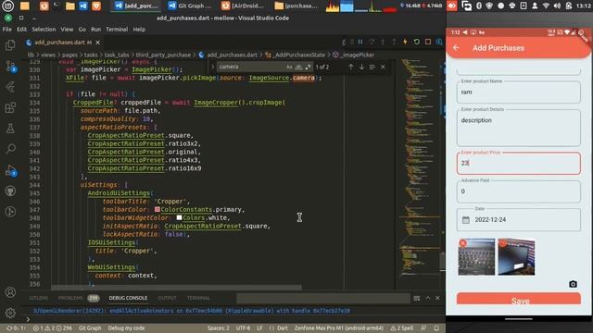Switch to the PROBLEMS panel tab
This screenshot has width=593, height=333.
(70, 298)
